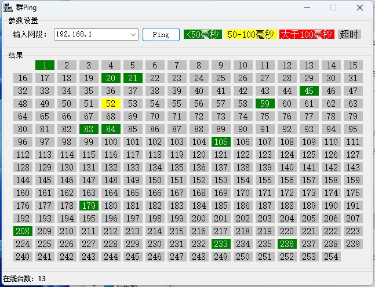Click gray host cell 192
Screen dimensions: 375x287
(x=23, y=219)
